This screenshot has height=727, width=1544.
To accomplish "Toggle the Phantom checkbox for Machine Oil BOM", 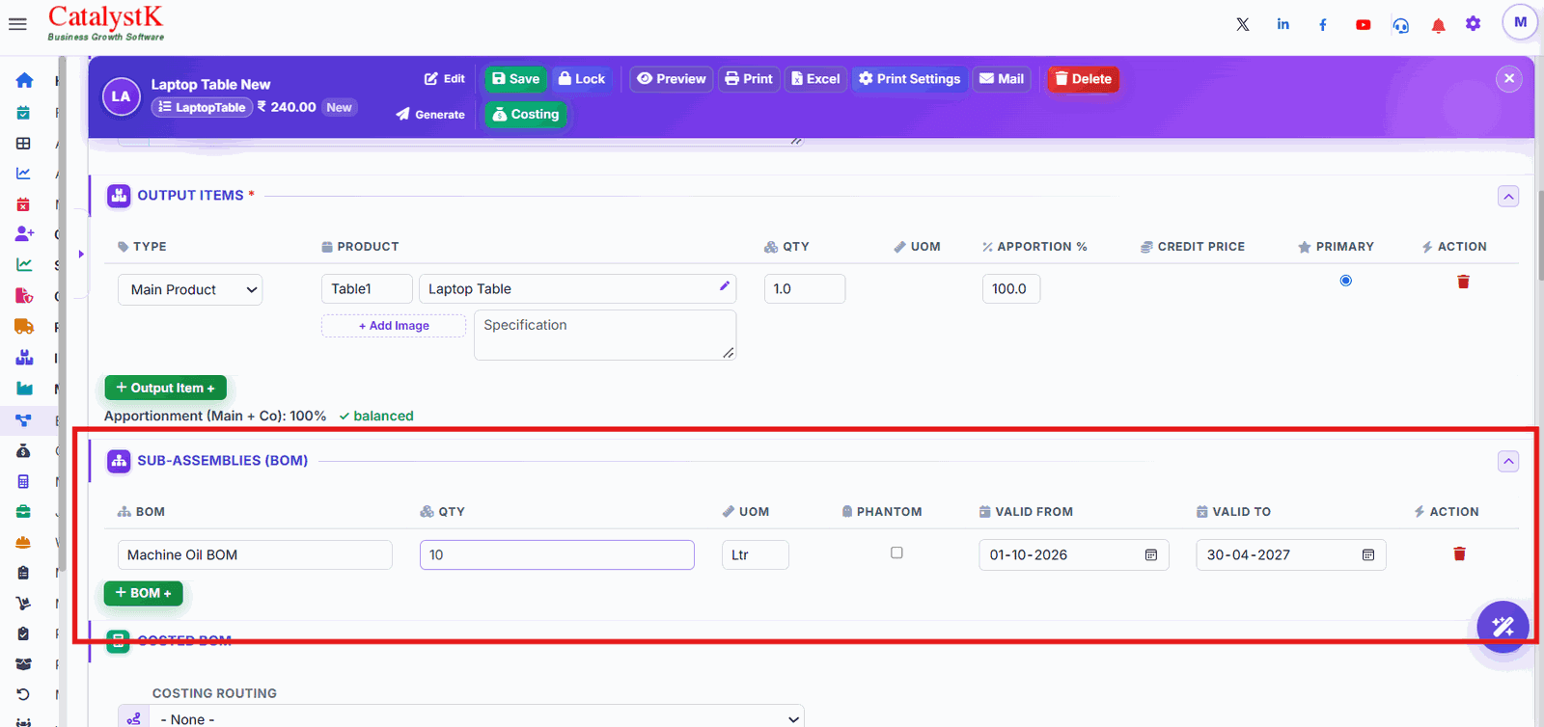I will tap(896, 552).
